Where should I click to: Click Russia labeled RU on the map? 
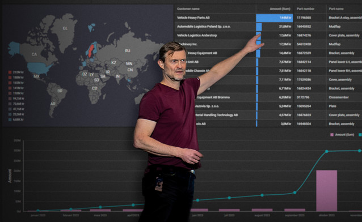point(128,51)
